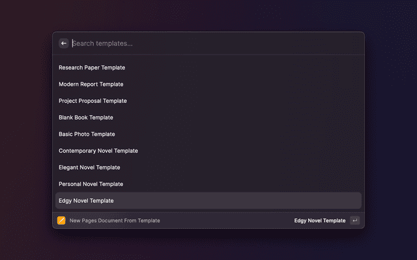This screenshot has height=260, width=417.
Task: Click the backdrop left of the launcher window
Action: pyautogui.click(x=26, y=130)
